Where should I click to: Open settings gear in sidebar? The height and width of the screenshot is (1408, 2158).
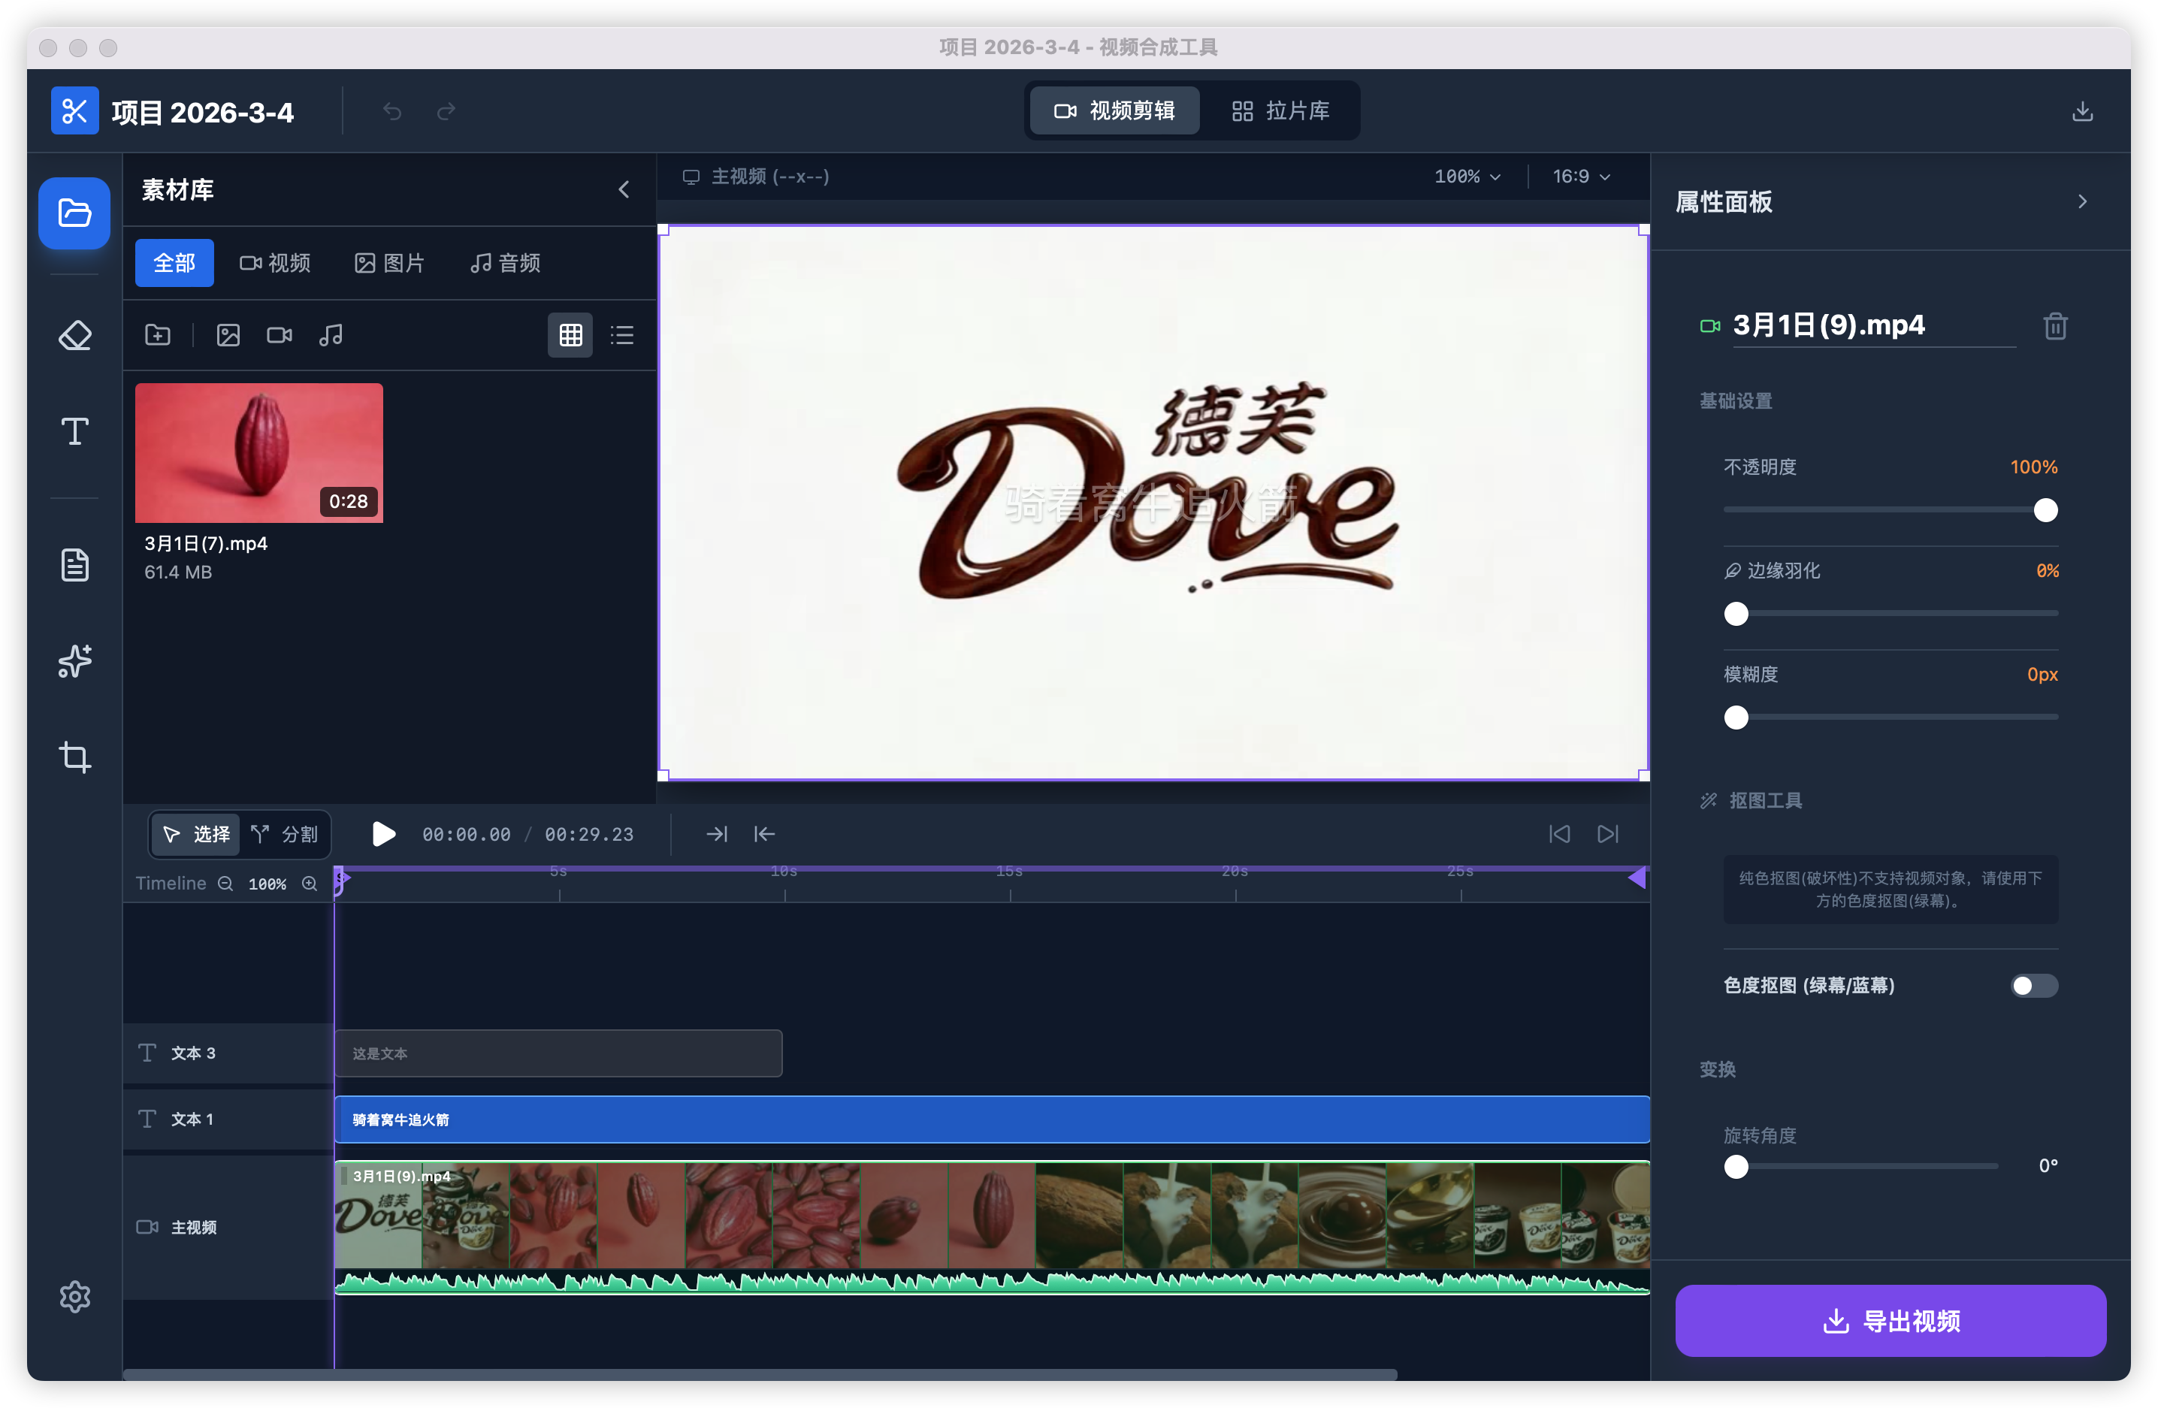74,1297
